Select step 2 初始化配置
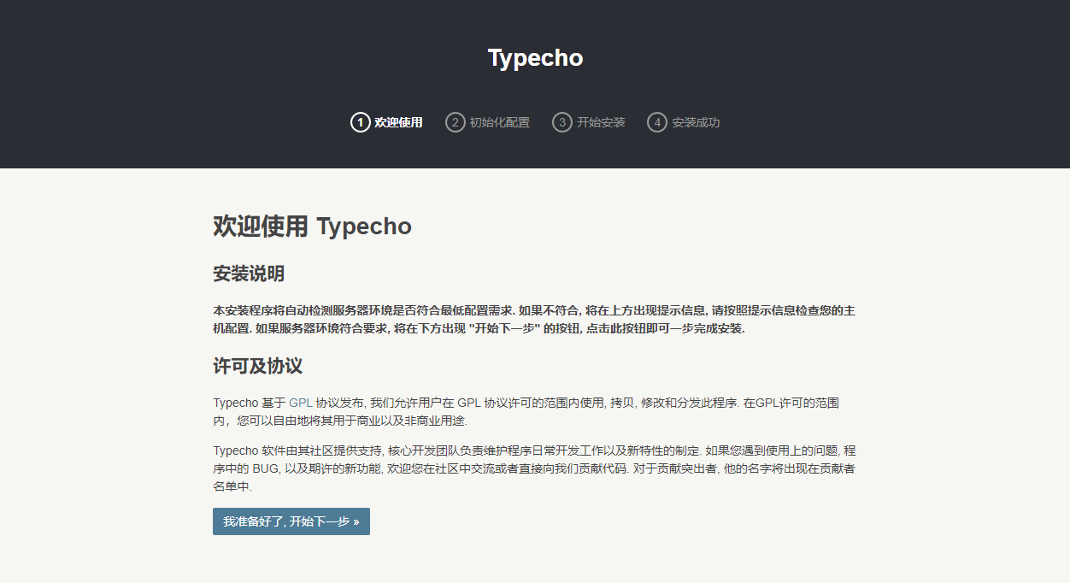The height and width of the screenshot is (583, 1070). click(x=488, y=122)
